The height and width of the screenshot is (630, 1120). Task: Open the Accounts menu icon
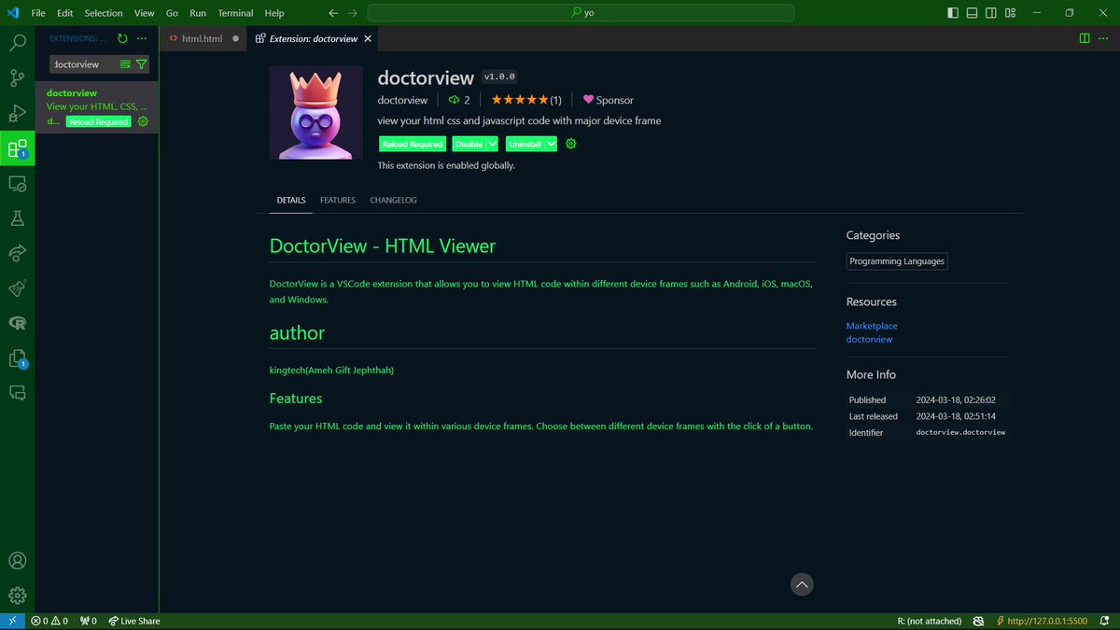pyautogui.click(x=17, y=561)
